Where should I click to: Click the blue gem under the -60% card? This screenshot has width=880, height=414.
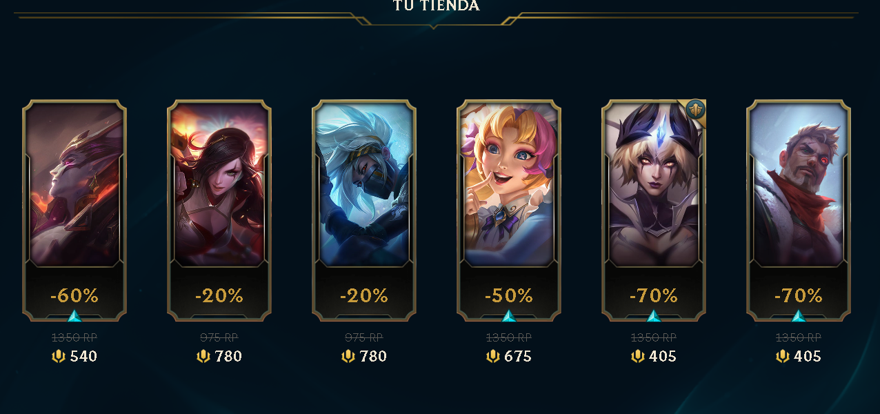point(74,317)
